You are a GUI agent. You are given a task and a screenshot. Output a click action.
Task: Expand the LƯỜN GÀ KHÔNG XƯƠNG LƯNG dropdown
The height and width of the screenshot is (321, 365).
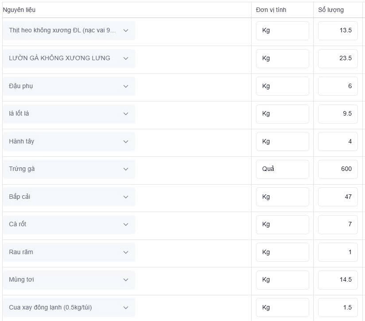[69, 58]
